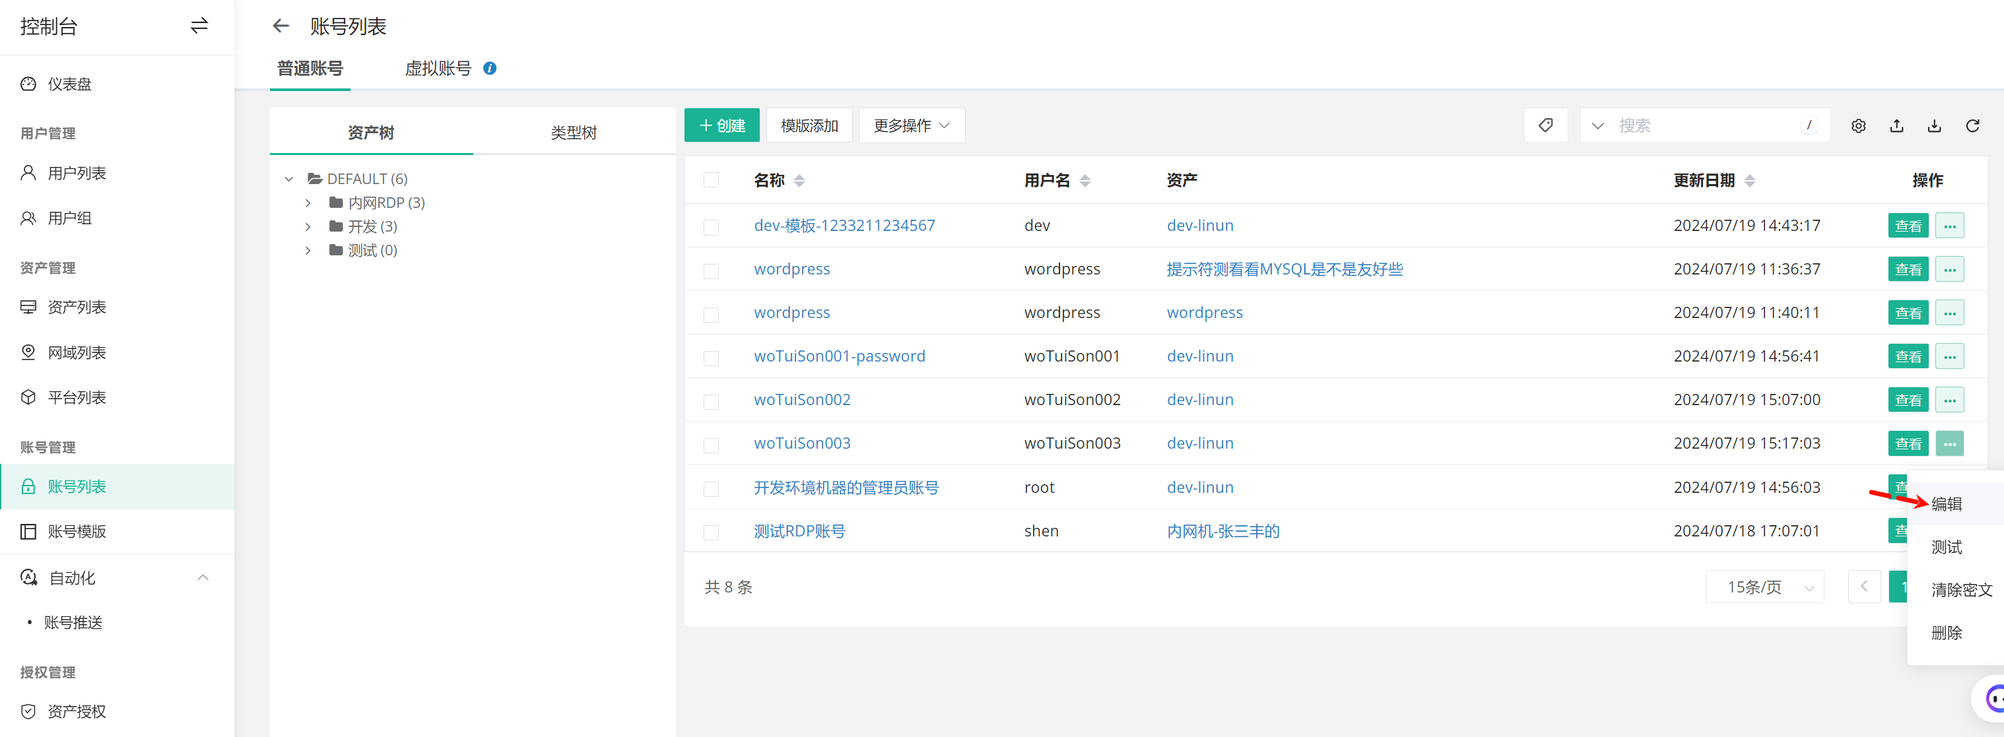This screenshot has width=2004, height=737.
Task: Click the info icon next to 虚拟账号
Action: 489,69
